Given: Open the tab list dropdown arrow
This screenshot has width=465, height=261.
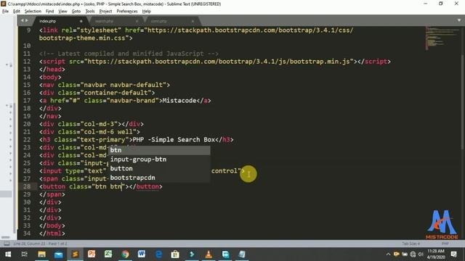Looking at the screenshot, I should 459,20.
